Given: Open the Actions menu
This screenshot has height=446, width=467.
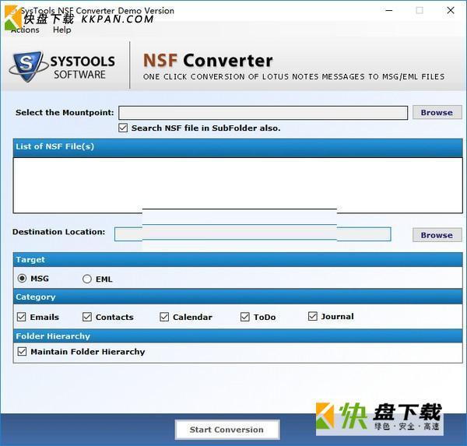Looking at the screenshot, I should pos(25,30).
